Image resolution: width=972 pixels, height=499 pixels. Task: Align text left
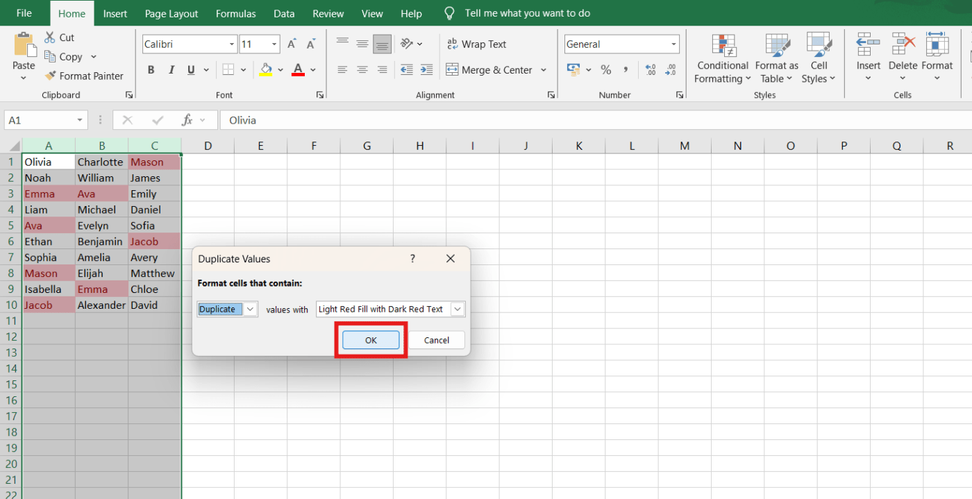pos(342,70)
